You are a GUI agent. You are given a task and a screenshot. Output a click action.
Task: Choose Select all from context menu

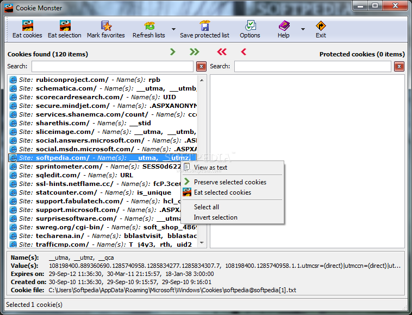click(x=233, y=207)
